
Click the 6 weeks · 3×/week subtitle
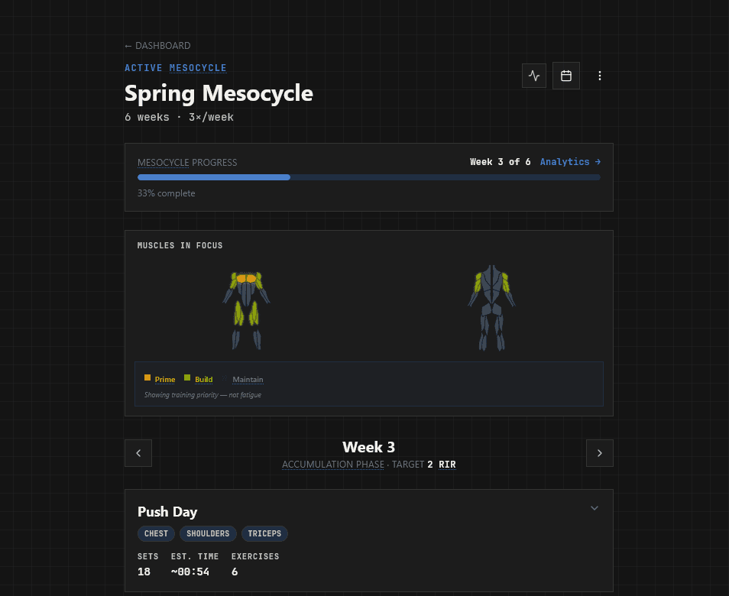coord(179,117)
